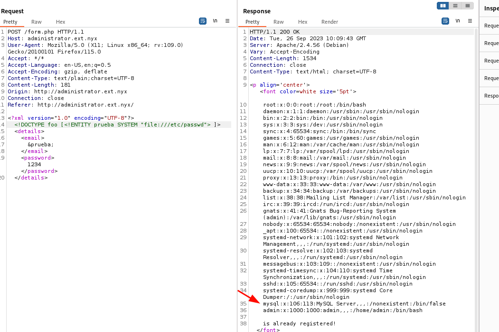Switch to Request Hex tab
Screen dimensions: 499x332
[x=60, y=22]
